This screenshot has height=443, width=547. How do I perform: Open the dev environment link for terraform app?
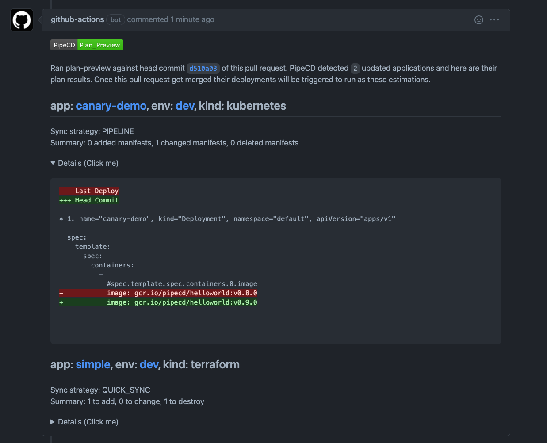click(149, 365)
